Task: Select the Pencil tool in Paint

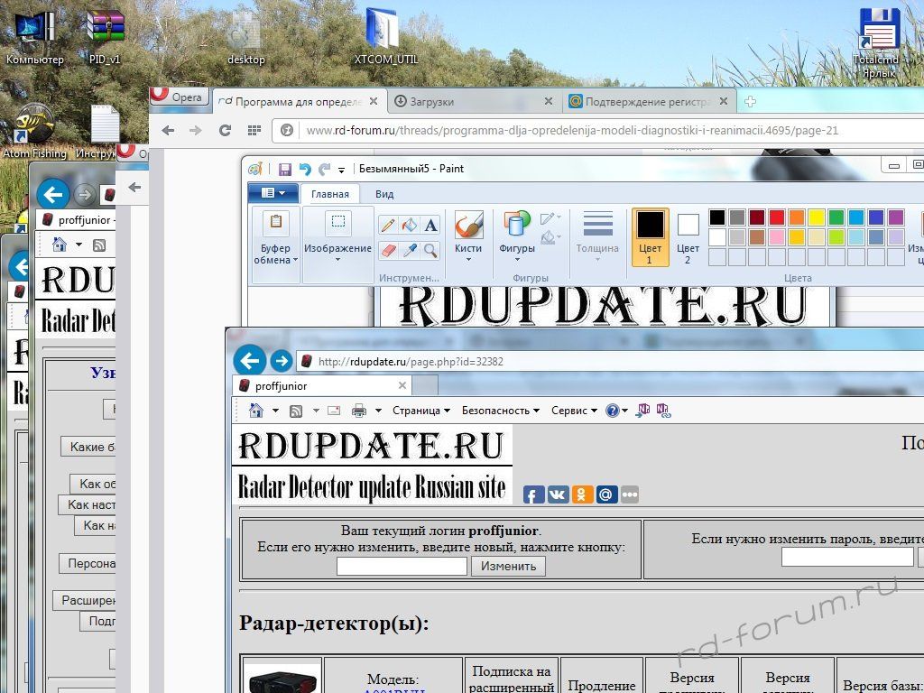Action: click(x=388, y=225)
